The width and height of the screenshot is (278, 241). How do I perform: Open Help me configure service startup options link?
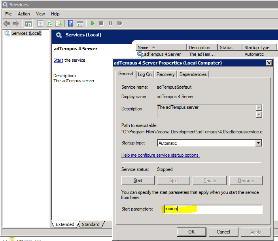coord(161,155)
